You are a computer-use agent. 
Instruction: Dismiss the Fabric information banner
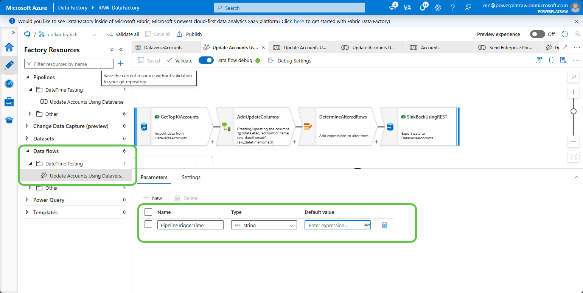pyautogui.click(x=577, y=22)
